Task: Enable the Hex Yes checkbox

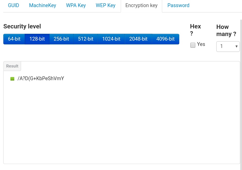Action: coord(193,45)
